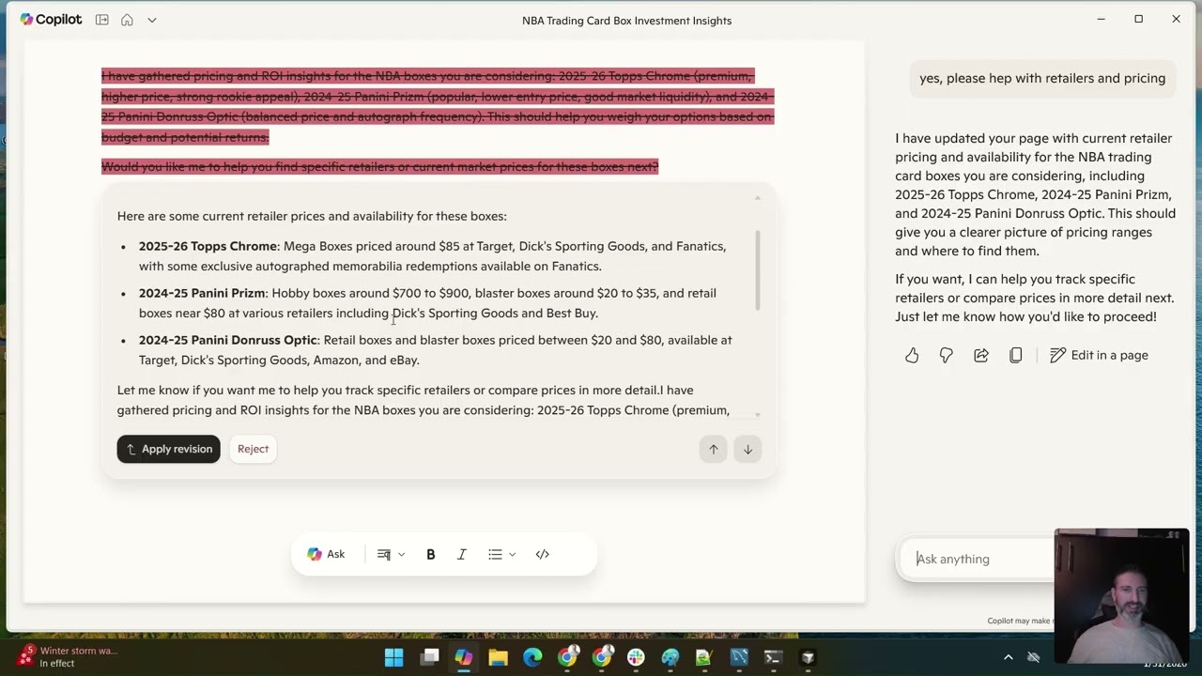
Task: Click the Copilot taskbar icon
Action: [x=464, y=657]
